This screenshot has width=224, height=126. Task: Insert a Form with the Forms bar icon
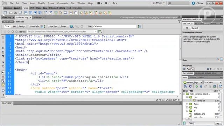pyautogui.click(x=5, y=13)
